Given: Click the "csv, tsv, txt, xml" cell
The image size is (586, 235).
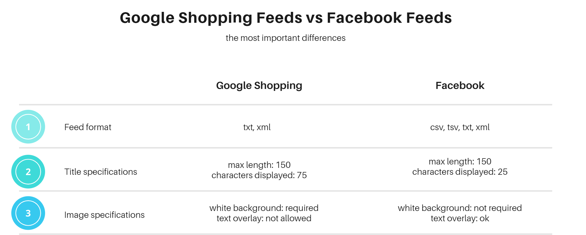Looking at the screenshot, I should (x=460, y=127).
